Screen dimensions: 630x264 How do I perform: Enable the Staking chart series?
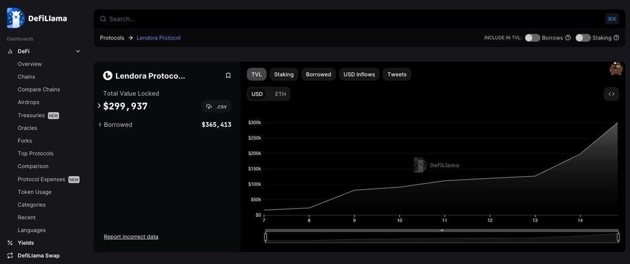click(x=284, y=74)
